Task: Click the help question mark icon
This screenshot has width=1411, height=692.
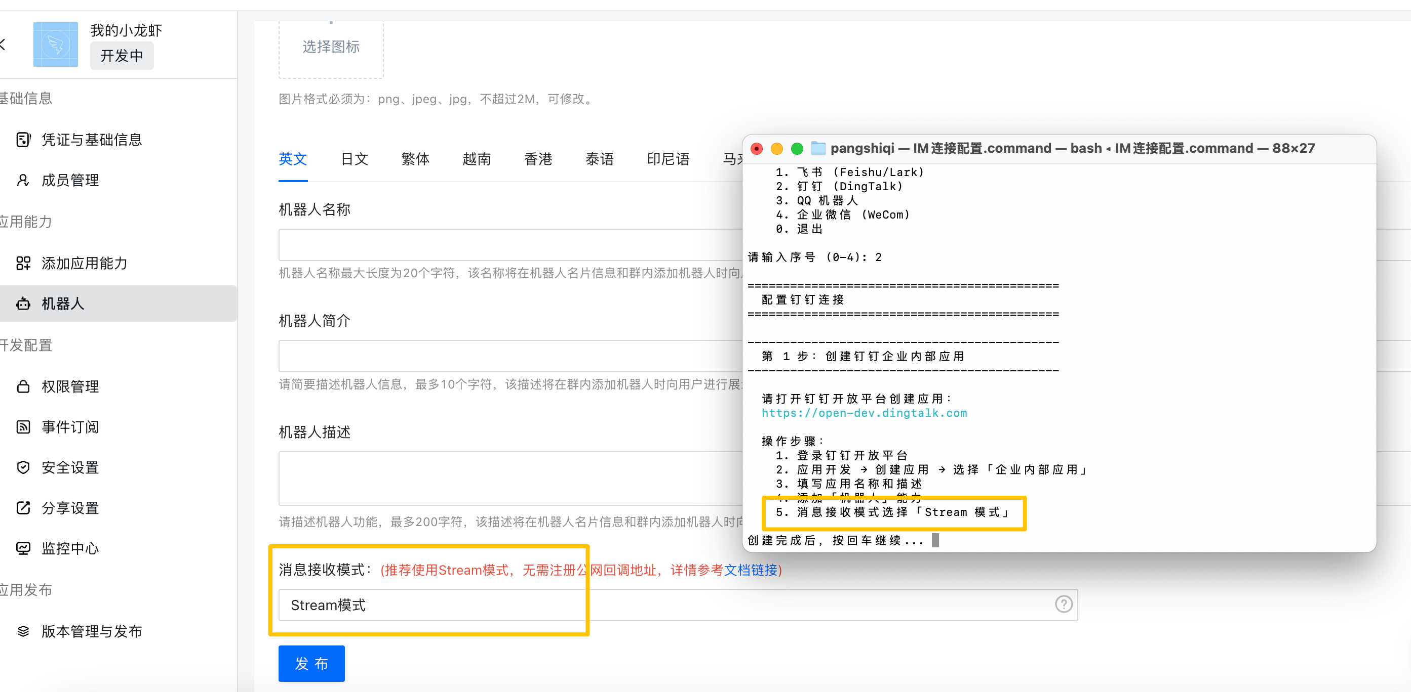Action: click(1063, 604)
